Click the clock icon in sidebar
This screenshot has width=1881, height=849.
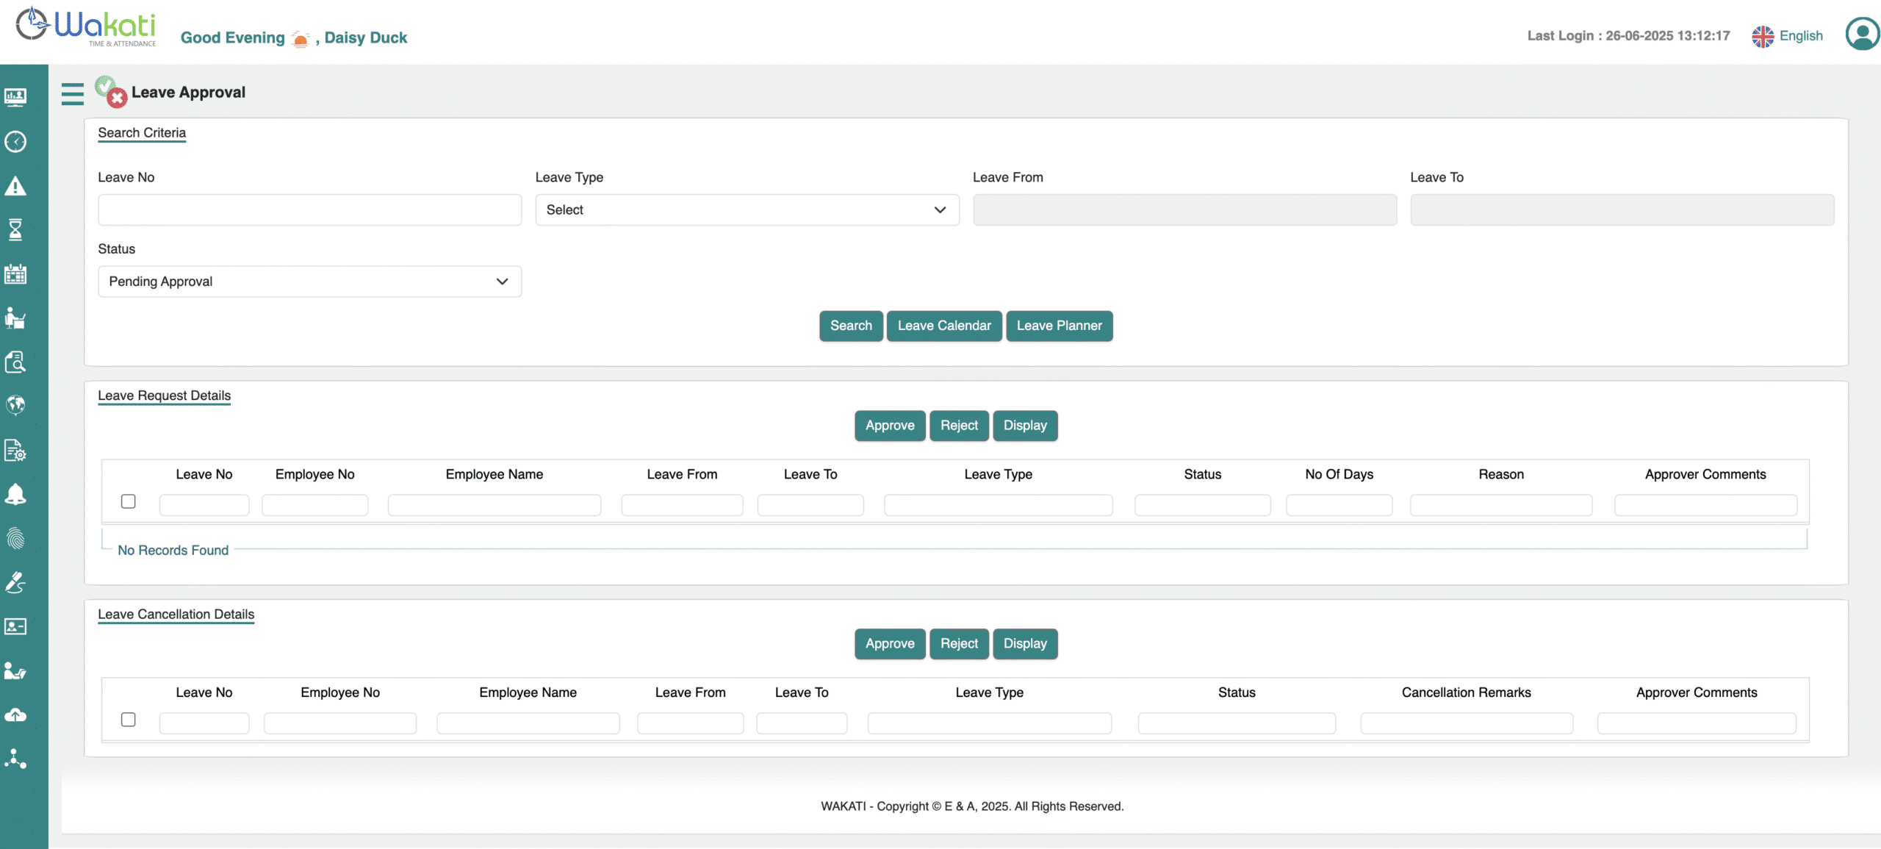[x=15, y=141]
